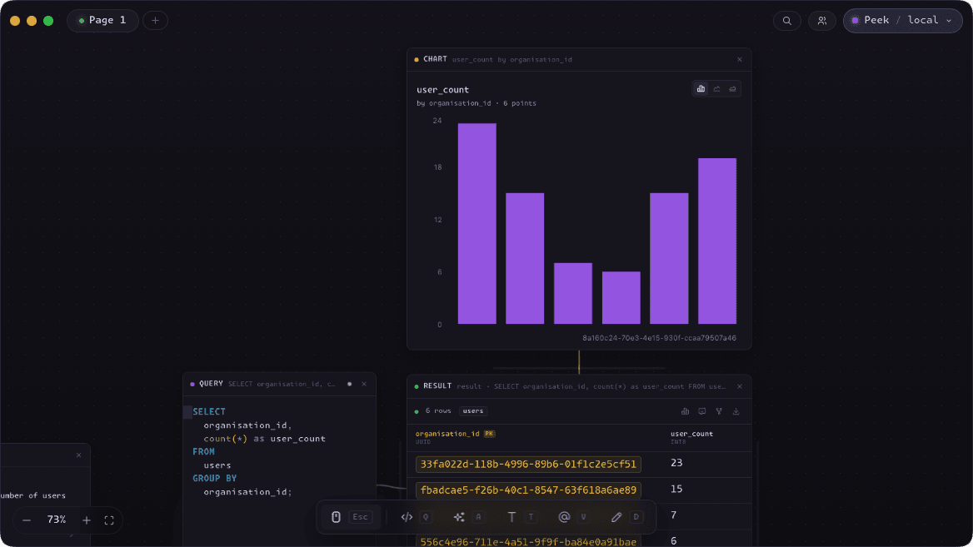Click the QUERY panel status dot
This screenshot has height=547, width=973.
(x=349, y=384)
